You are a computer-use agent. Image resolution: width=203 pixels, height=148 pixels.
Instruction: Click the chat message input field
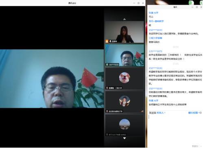[175, 129]
